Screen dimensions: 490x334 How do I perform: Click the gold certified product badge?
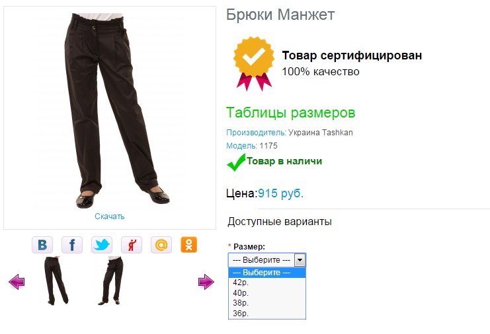253,63
